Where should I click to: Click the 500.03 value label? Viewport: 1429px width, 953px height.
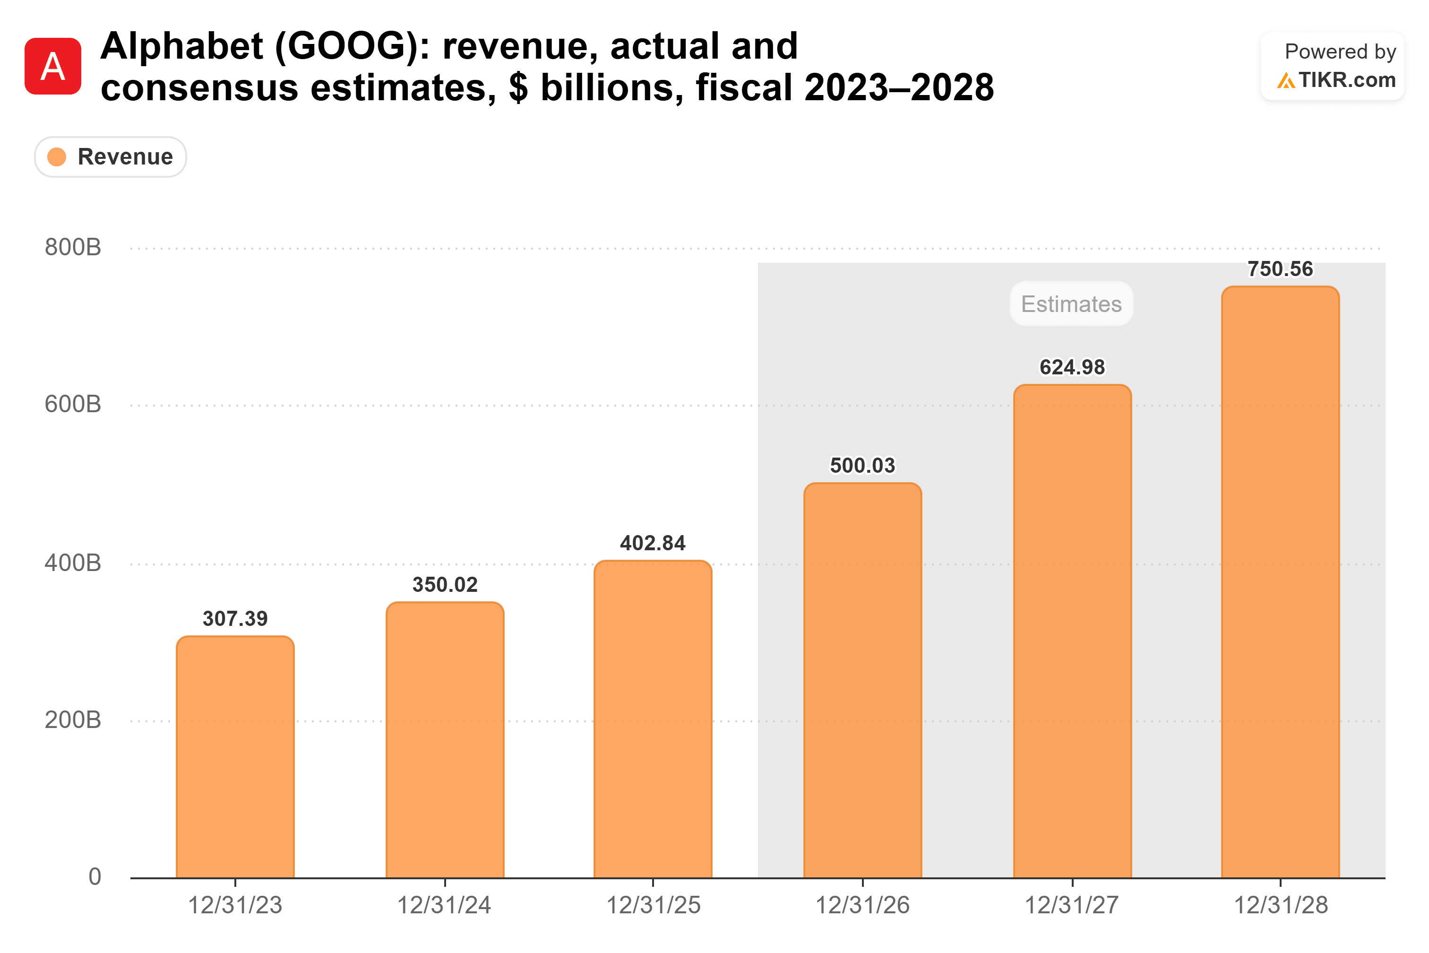coord(863,466)
